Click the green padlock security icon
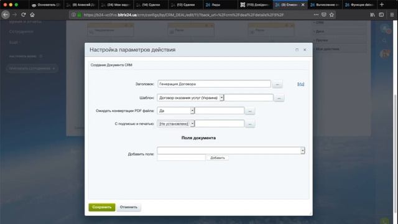Viewport: 398px width, 224px height. tap(79, 15)
